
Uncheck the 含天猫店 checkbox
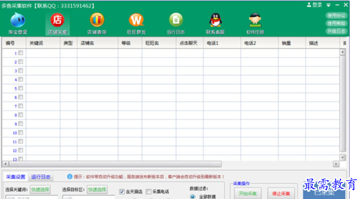(x=122, y=192)
